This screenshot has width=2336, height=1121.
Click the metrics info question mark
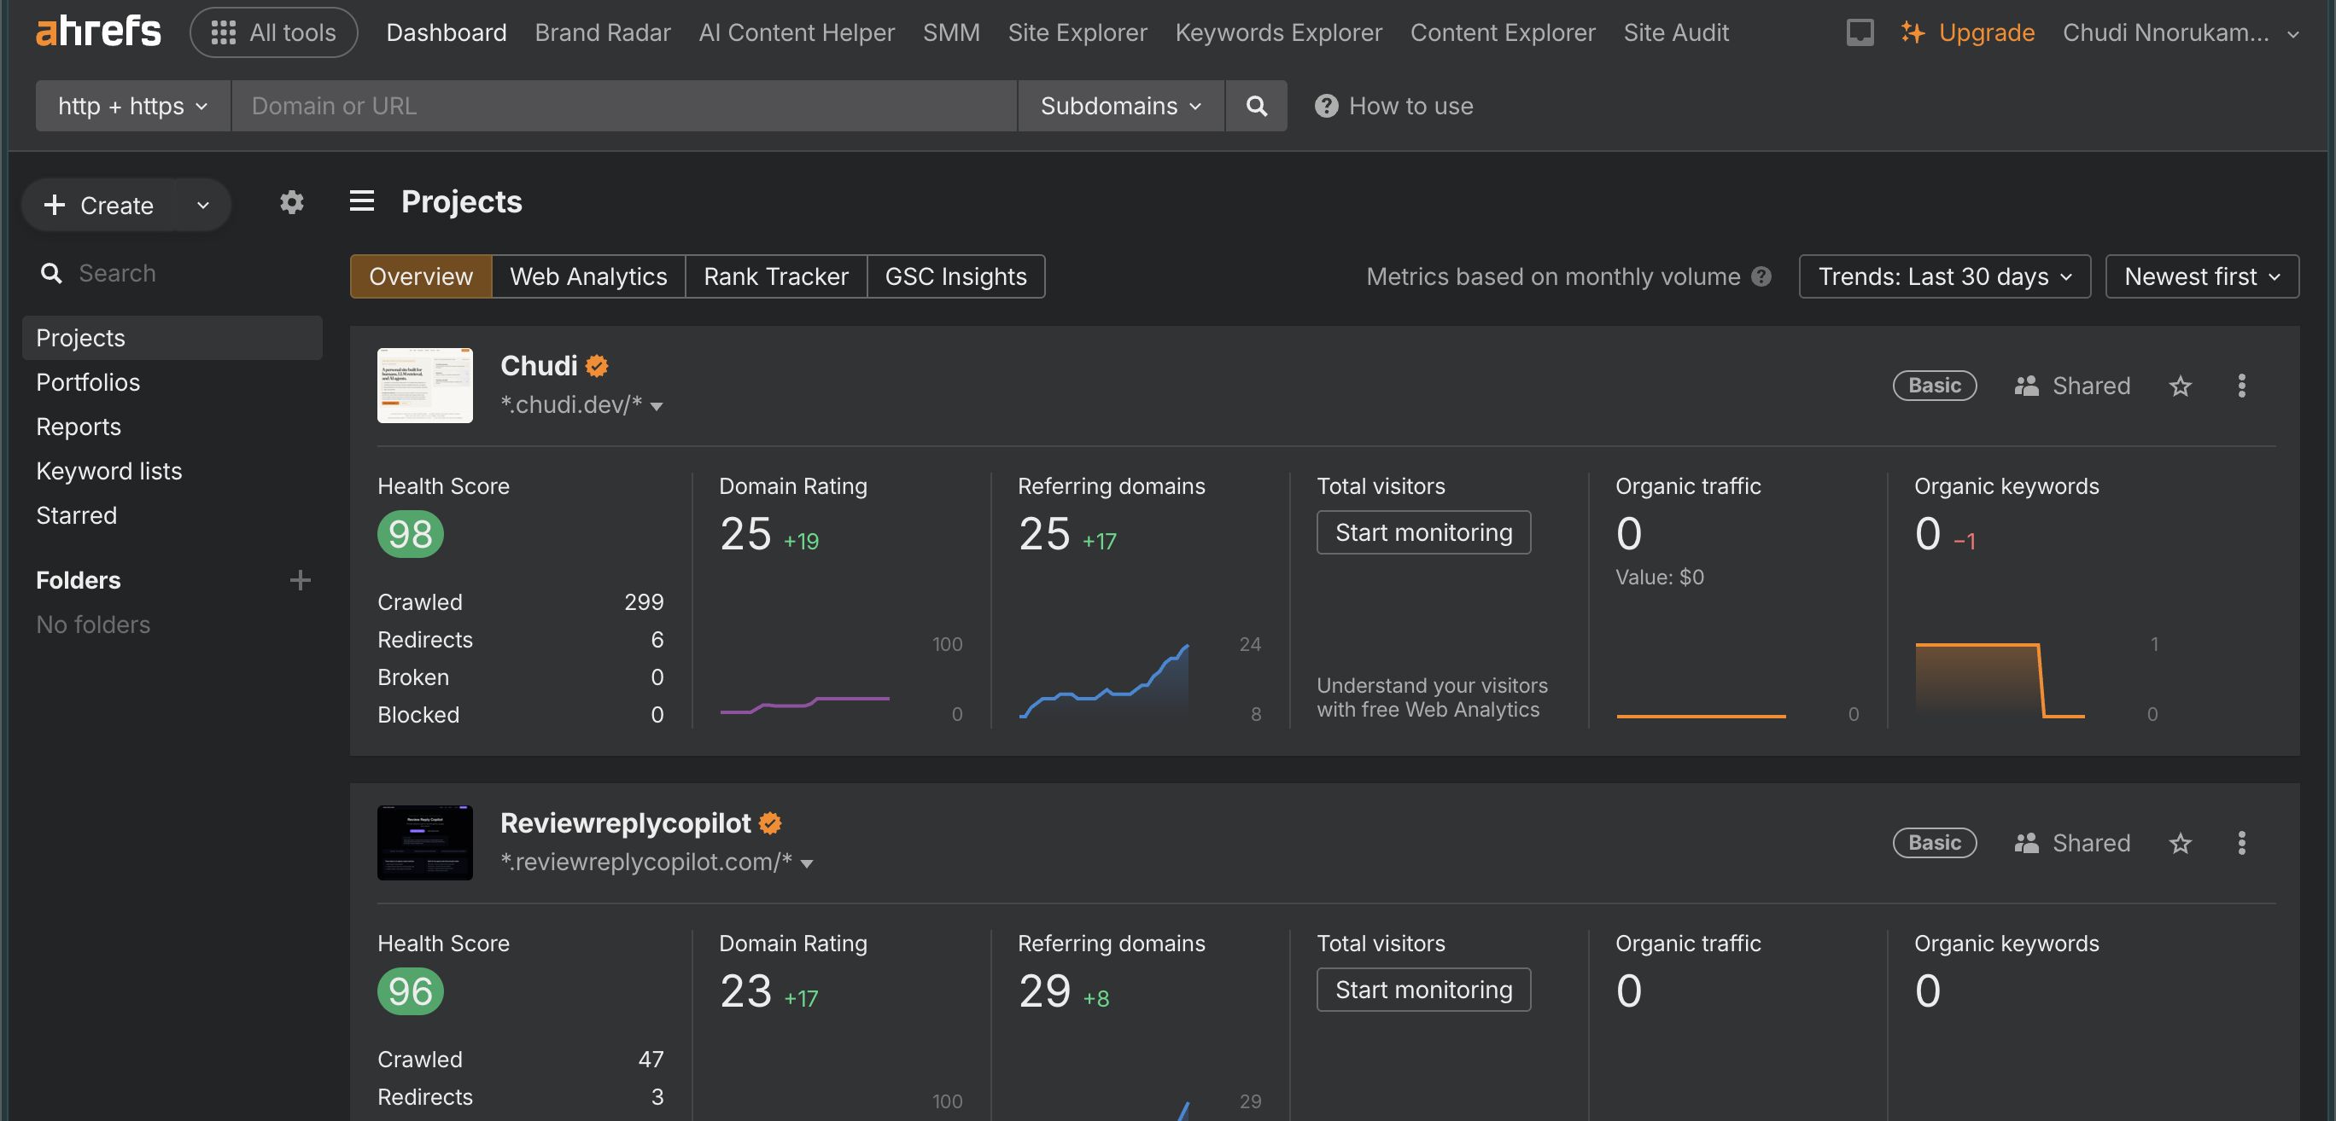1761,276
